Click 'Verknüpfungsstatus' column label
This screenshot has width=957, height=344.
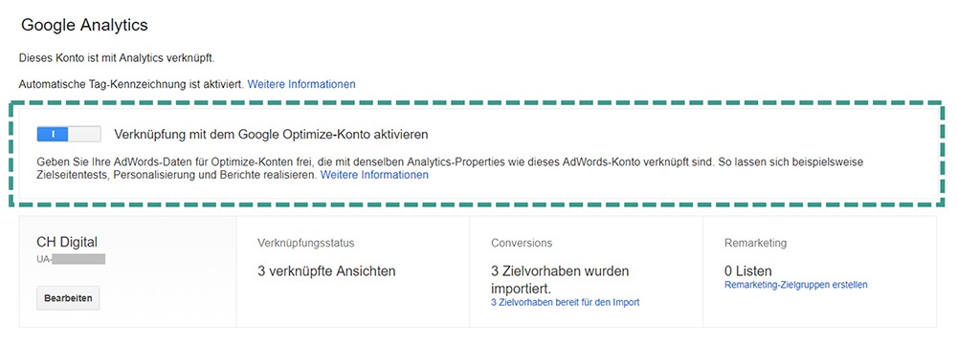[x=306, y=243]
